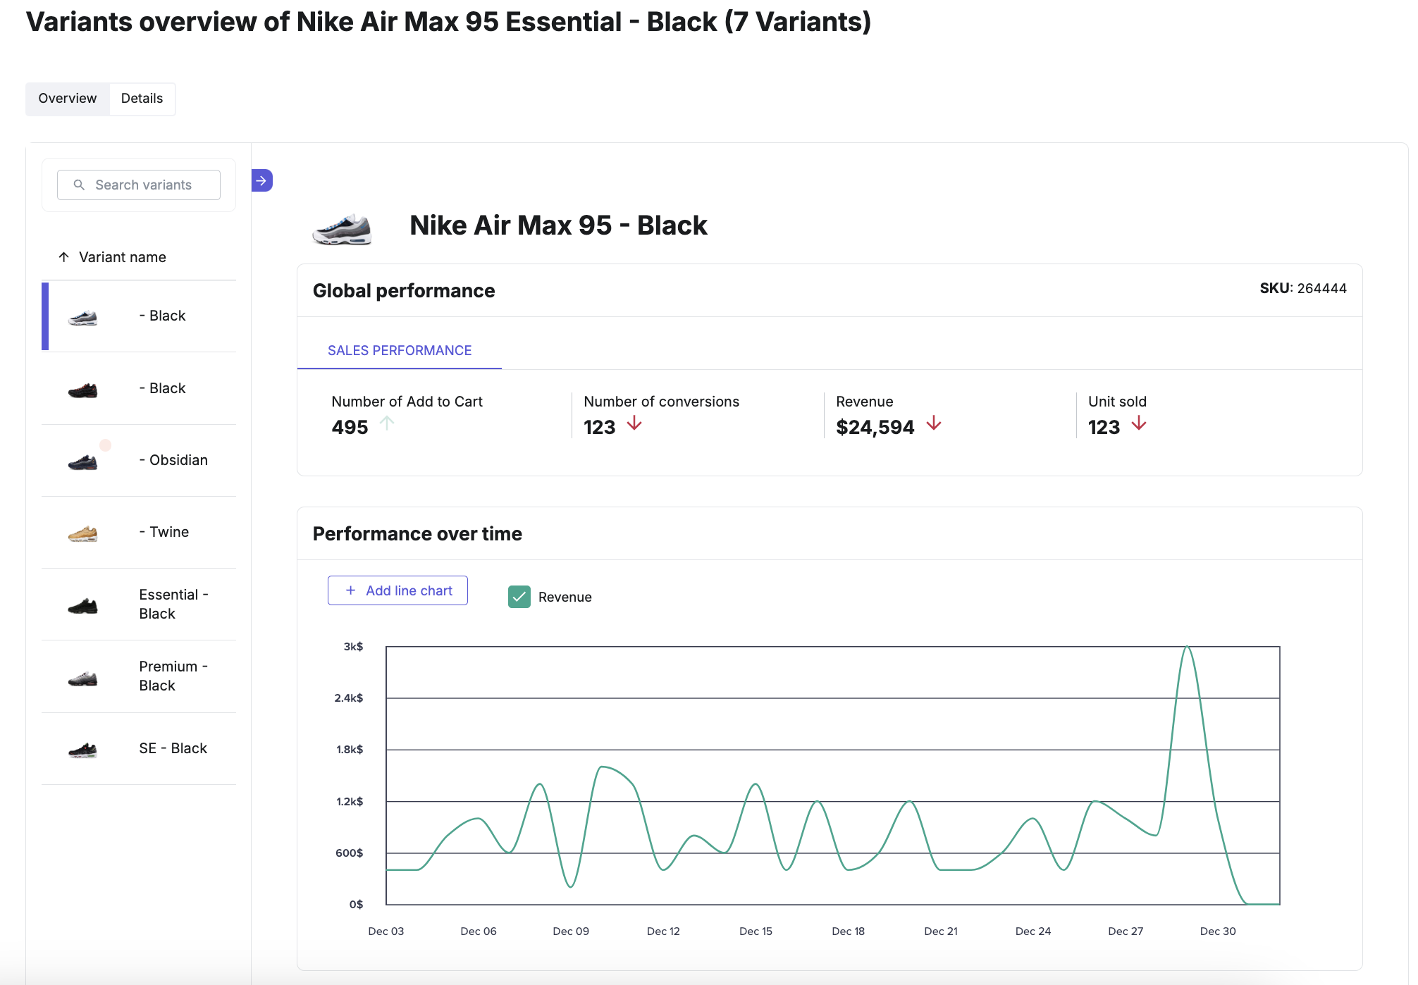
Task: Click the $24,594 revenue value
Action: (x=875, y=427)
